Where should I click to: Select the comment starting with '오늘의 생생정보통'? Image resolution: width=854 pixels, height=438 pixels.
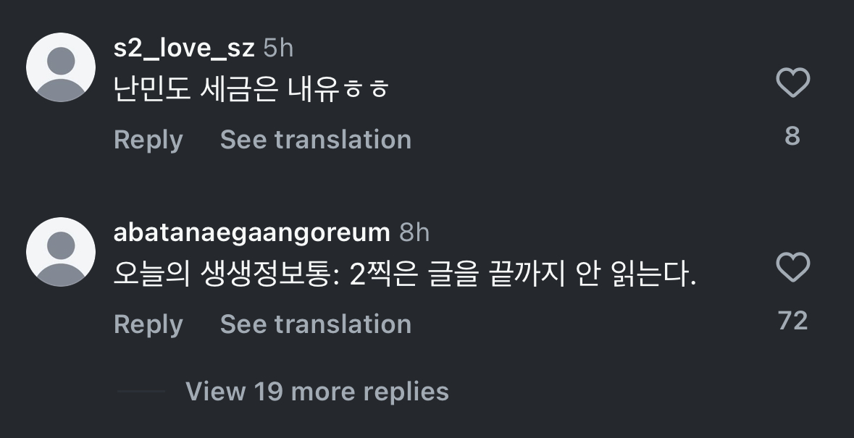[404, 274]
